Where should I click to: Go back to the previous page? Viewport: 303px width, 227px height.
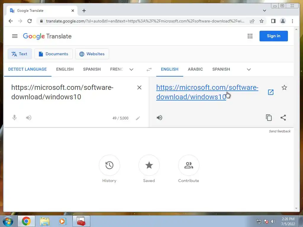tap(11, 21)
